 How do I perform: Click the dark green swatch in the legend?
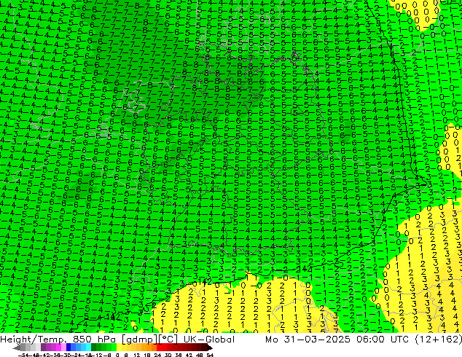coord(94,348)
